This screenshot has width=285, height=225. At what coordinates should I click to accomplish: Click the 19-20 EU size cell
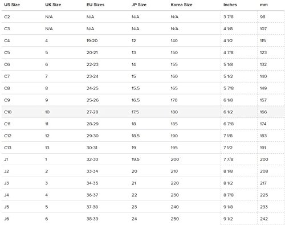click(92, 40)
